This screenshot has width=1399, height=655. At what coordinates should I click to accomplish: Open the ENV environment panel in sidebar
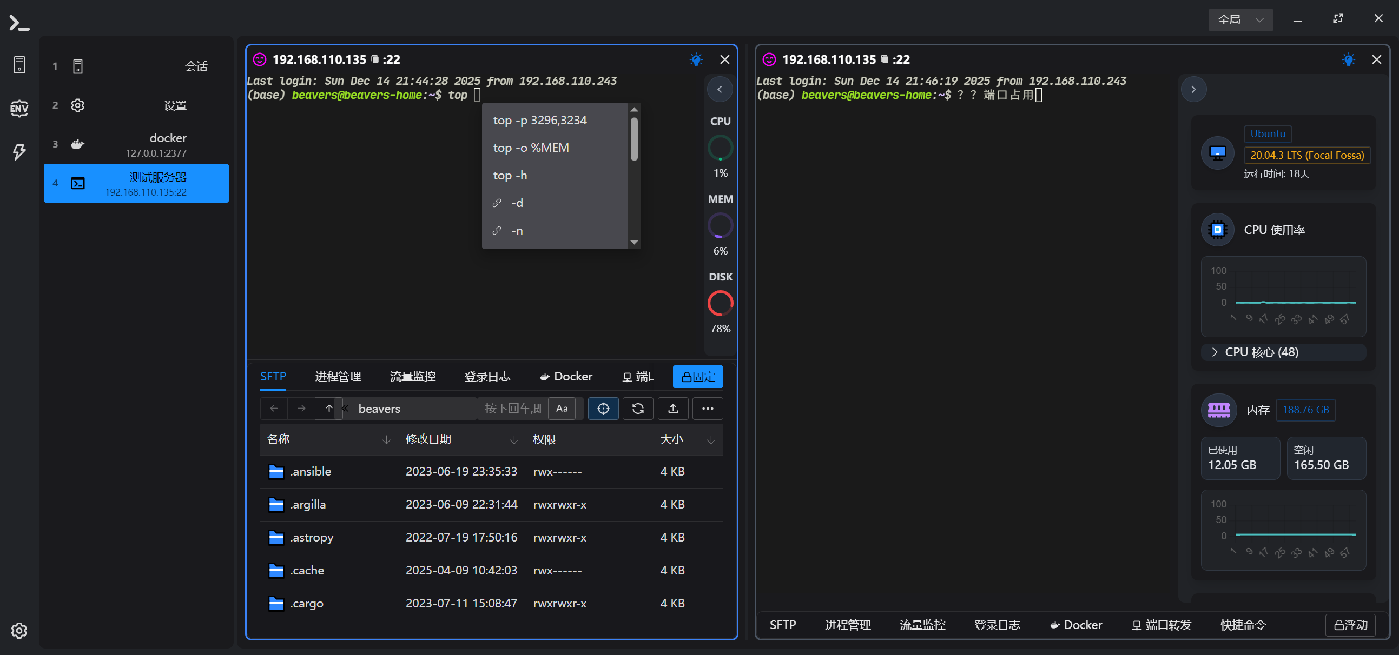pos(19,108)
